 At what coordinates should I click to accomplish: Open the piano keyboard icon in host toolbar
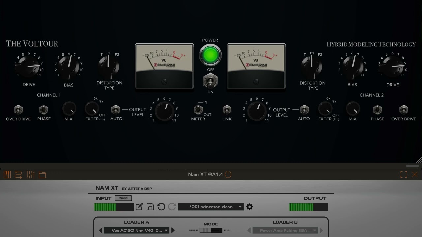7,174
